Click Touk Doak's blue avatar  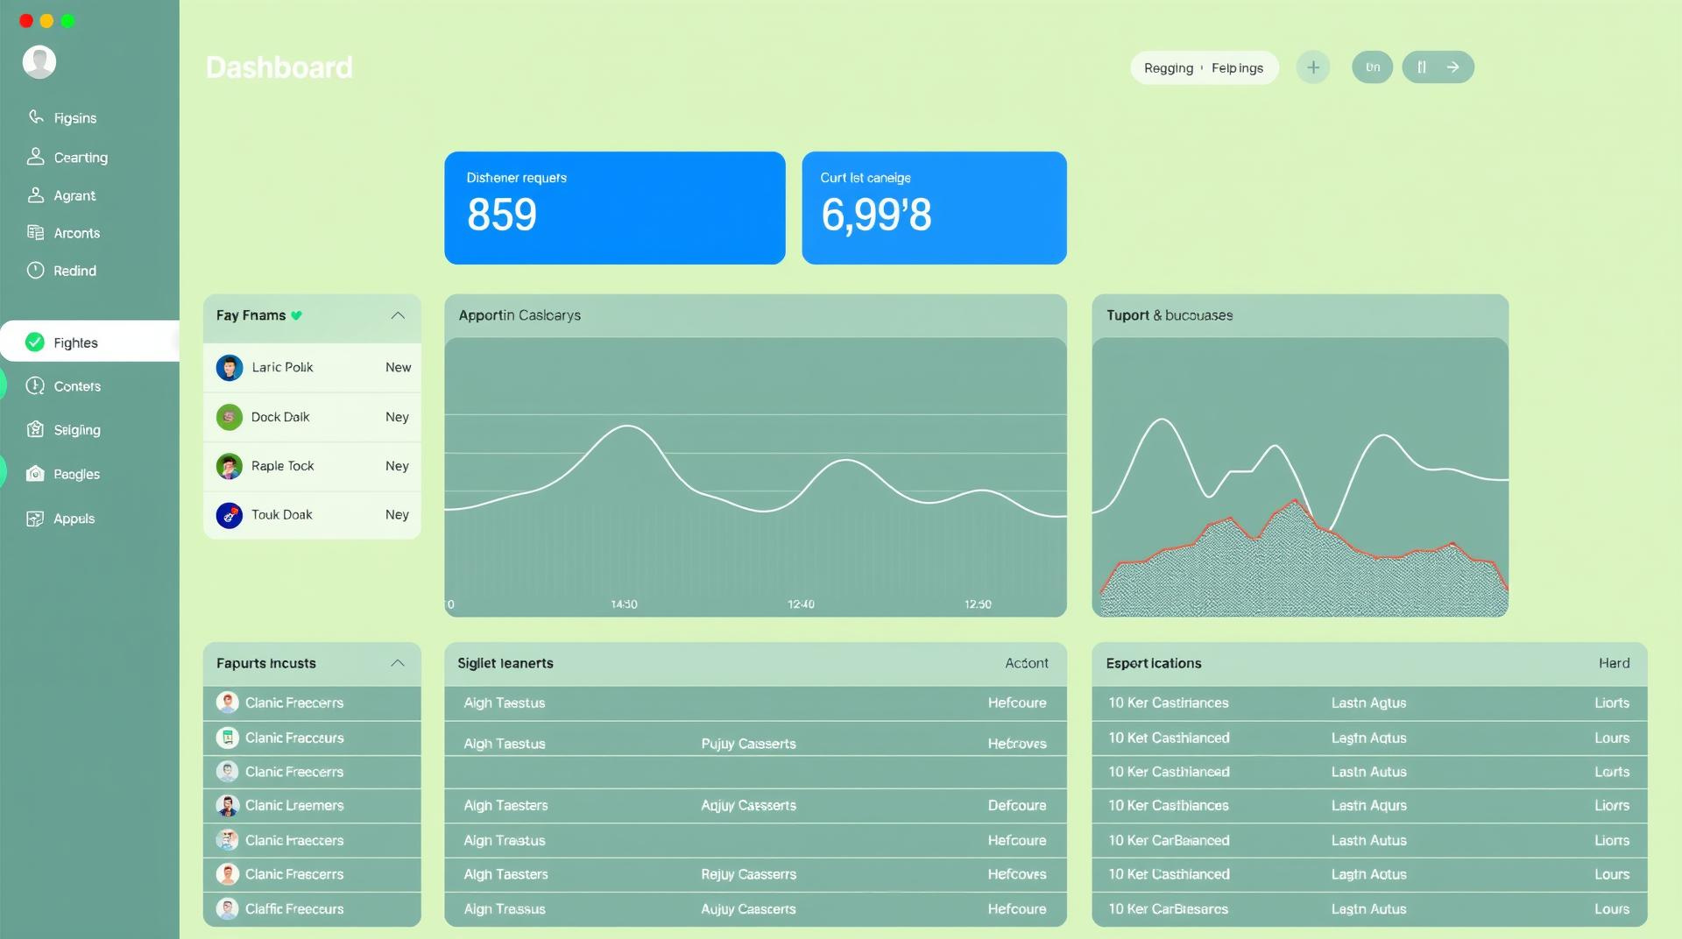pyautogui.click(x=230, y=515)
